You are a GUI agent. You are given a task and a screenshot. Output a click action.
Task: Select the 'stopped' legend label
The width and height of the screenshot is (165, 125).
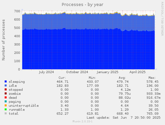click(16, 90)
